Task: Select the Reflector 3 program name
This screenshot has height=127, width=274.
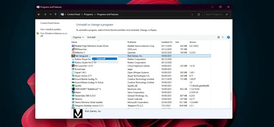Action: coord(80,53)
